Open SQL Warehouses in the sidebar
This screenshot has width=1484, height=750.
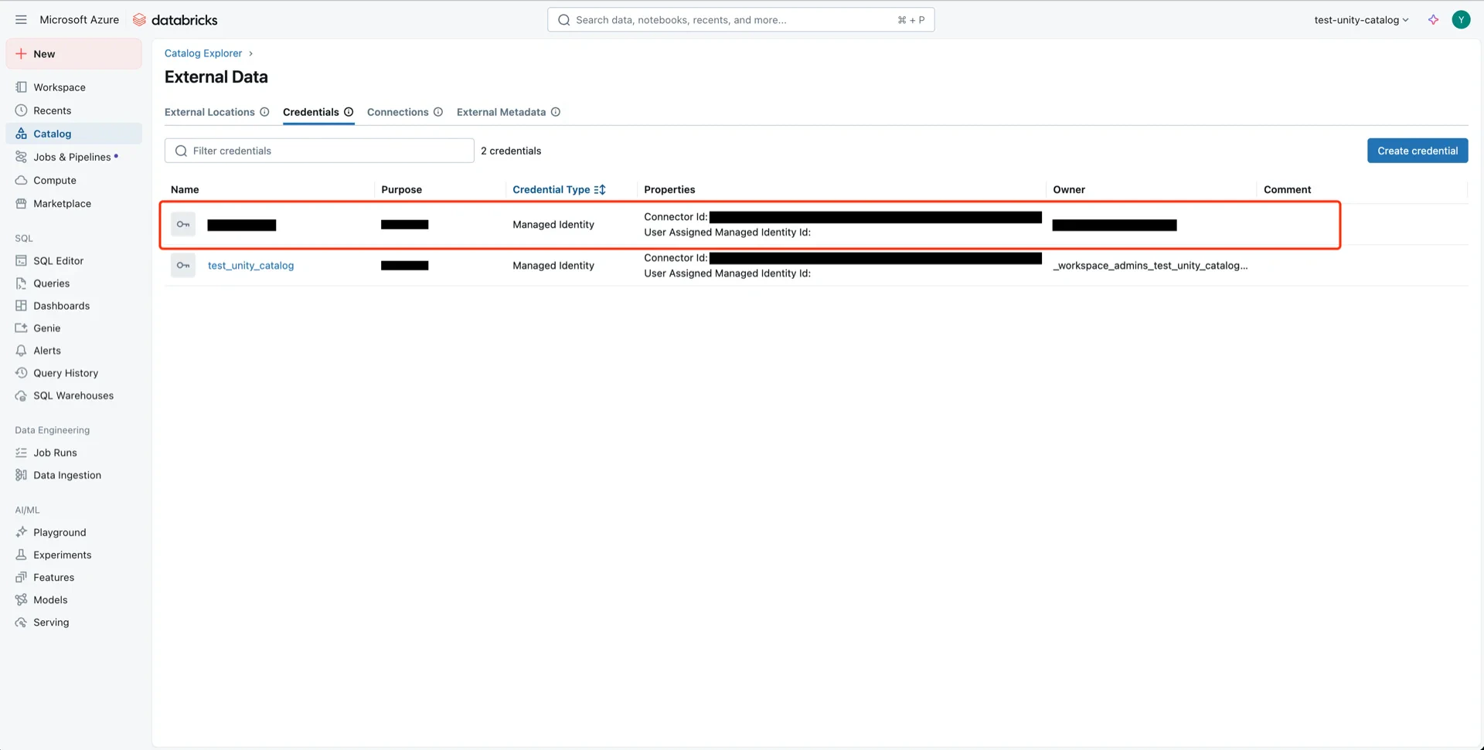pos(74,395)
